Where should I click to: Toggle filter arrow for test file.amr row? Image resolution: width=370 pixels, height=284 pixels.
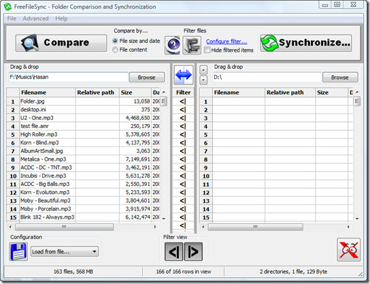tap(183, 127)
